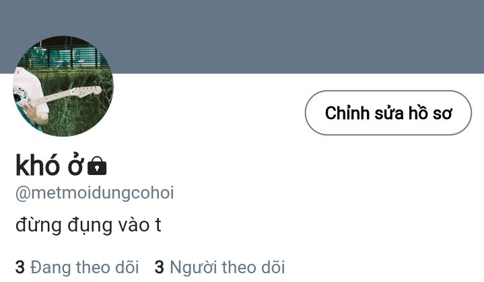Click the padlock icon beside the name
This screenshot has width=484, height=282.
tap(97, 166)
